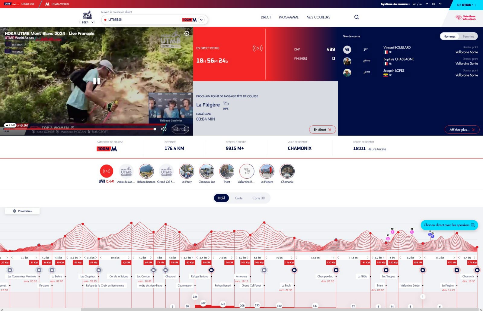Click the right arrow of the 10.8 km segment
The width and height of the screenshot is (483, 311).
tap(129, 258)
